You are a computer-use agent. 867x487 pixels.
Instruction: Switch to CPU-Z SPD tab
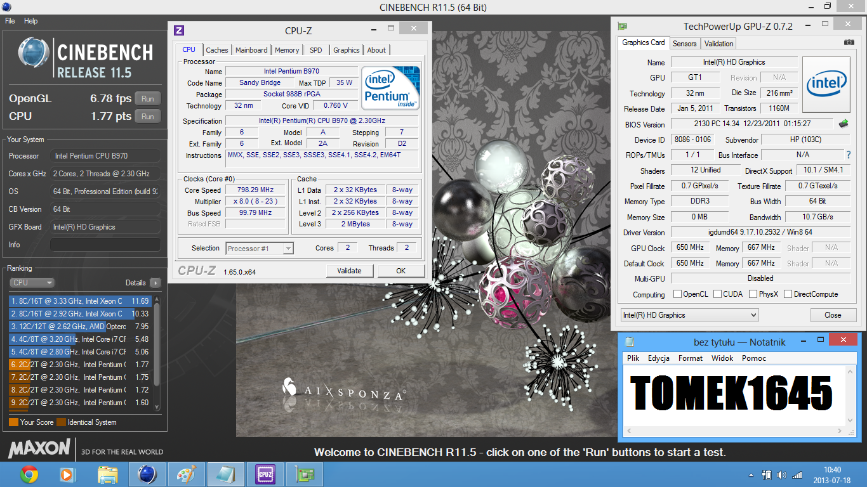point(316,50)
